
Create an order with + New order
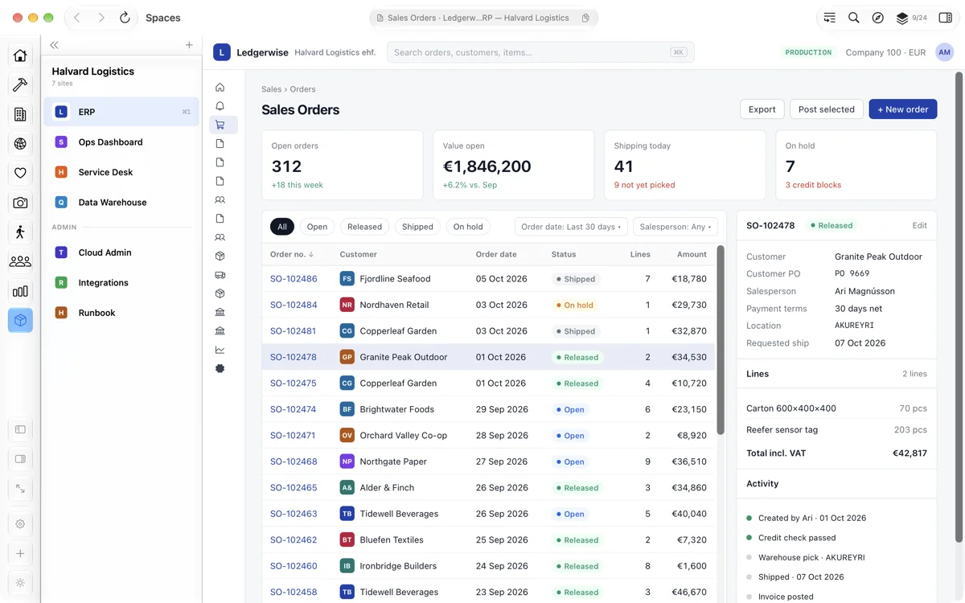click(x=903, y=109)
